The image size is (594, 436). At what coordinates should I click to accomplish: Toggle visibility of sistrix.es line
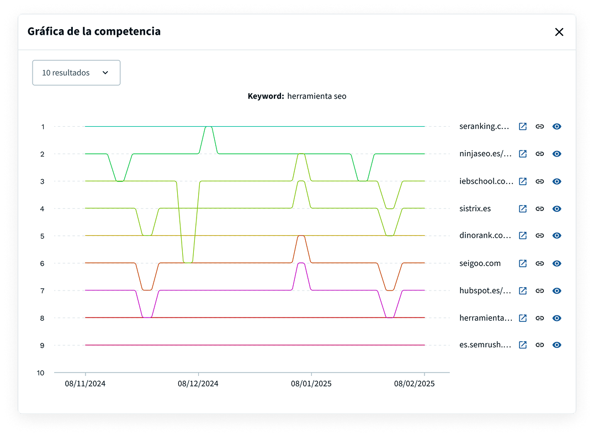tap(557, 208)
